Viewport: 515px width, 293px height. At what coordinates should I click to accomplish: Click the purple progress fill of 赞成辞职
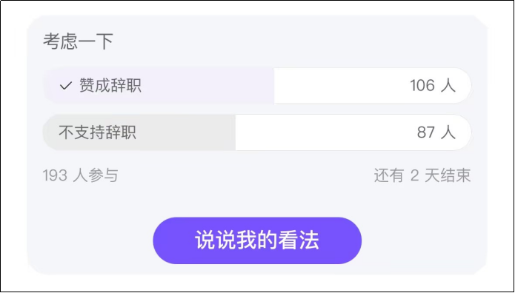click(159, 86)
